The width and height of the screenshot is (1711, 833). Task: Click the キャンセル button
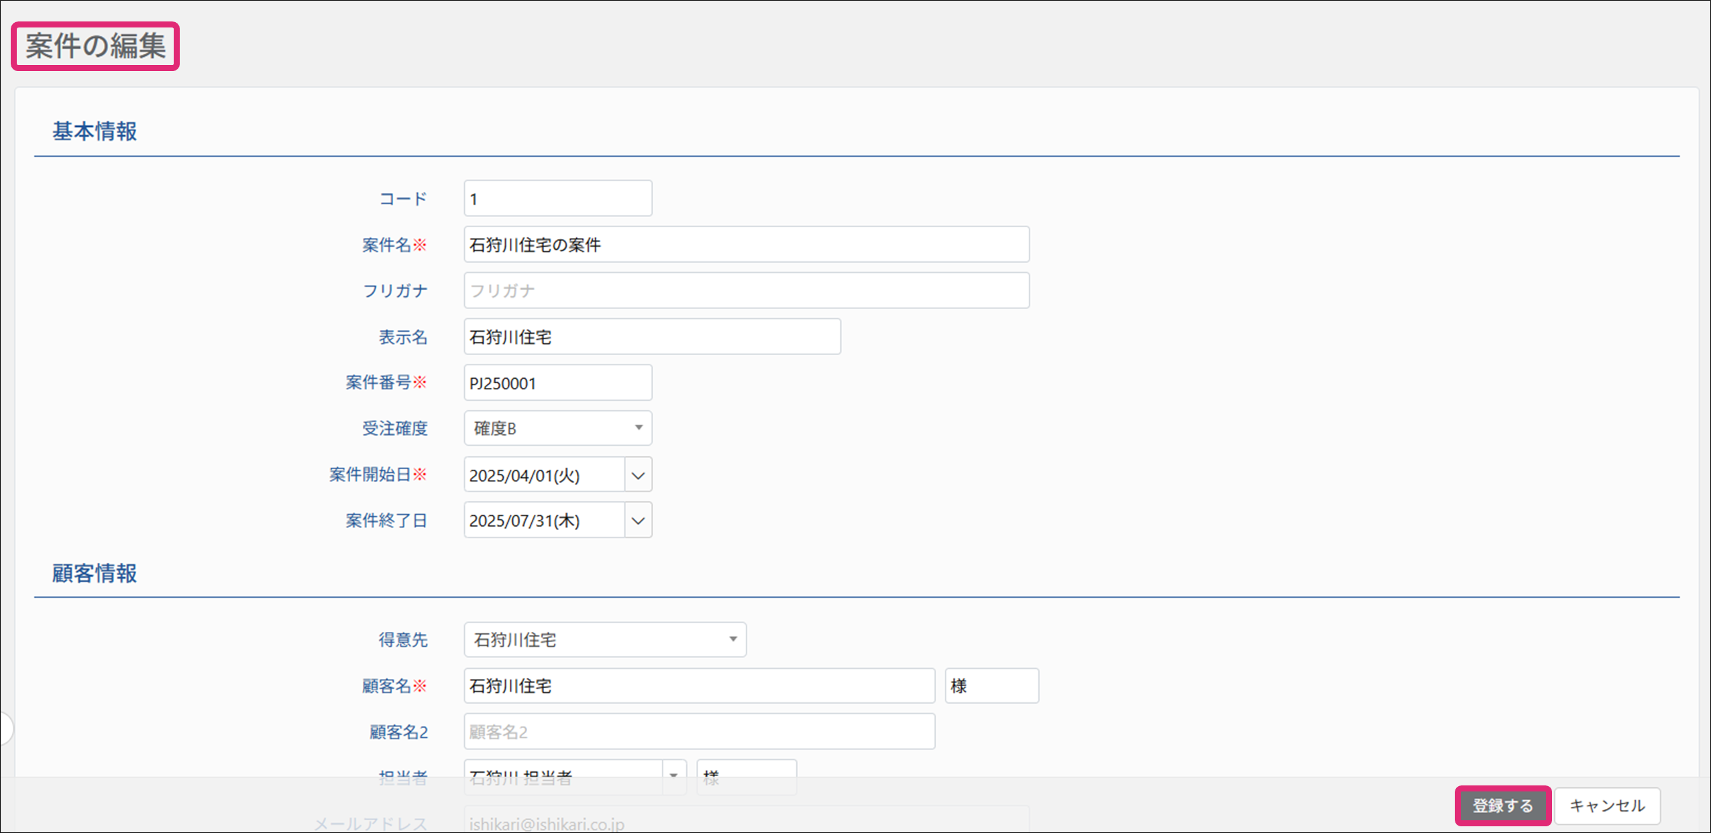point(1606,806)
